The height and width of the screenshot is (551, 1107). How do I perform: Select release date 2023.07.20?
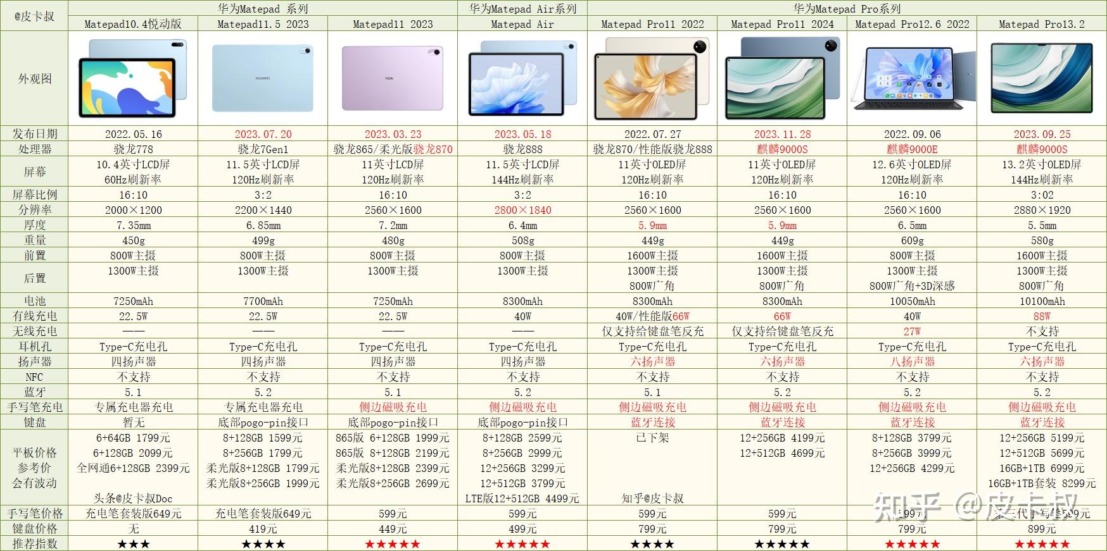(x=263, y=134)
